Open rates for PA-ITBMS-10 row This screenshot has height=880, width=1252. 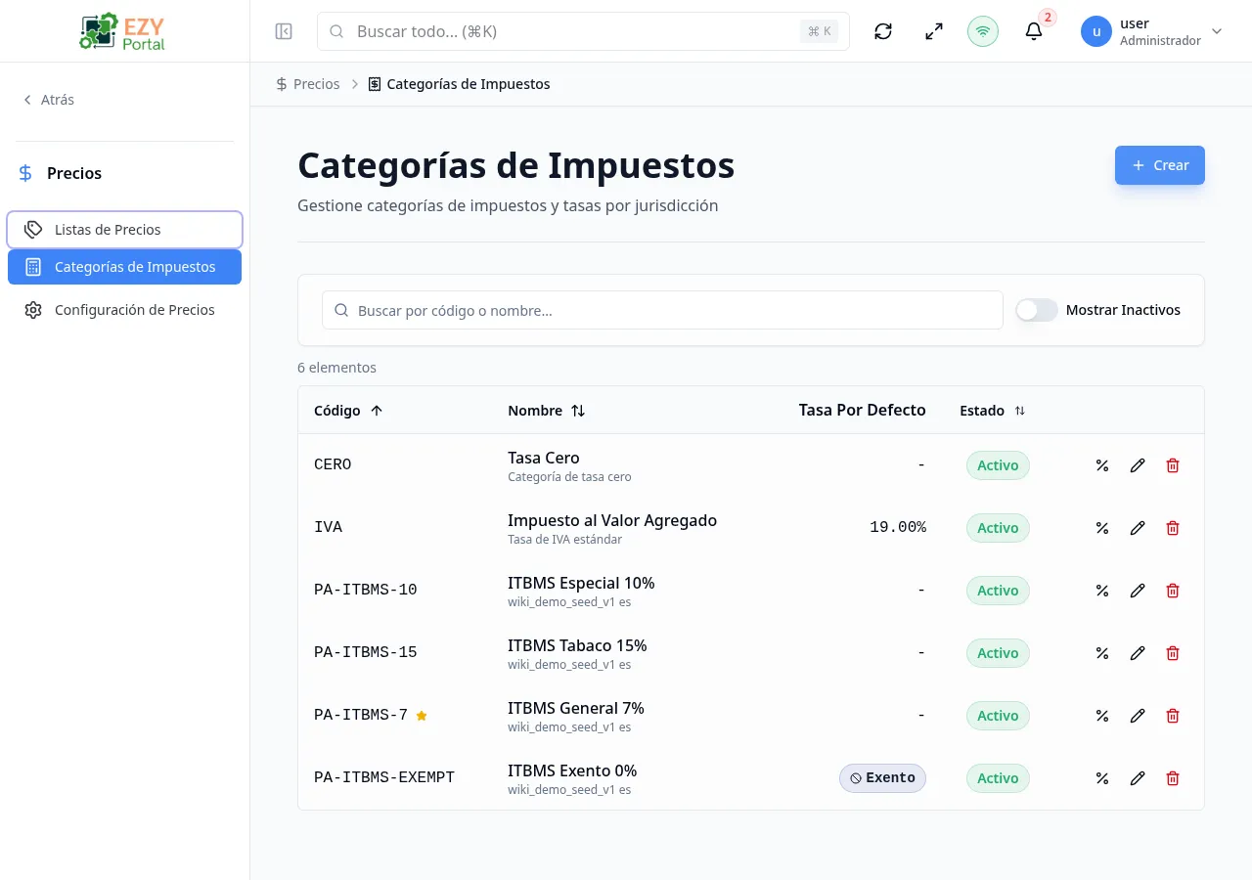click(1102, 591)
